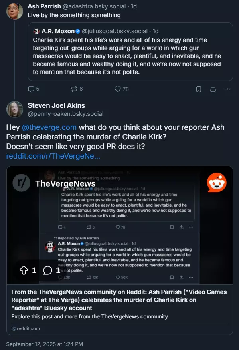Reply to A.R. Moxon's quoted post
The width and height of the screenshot is (239, 350).
coord(31,89)
